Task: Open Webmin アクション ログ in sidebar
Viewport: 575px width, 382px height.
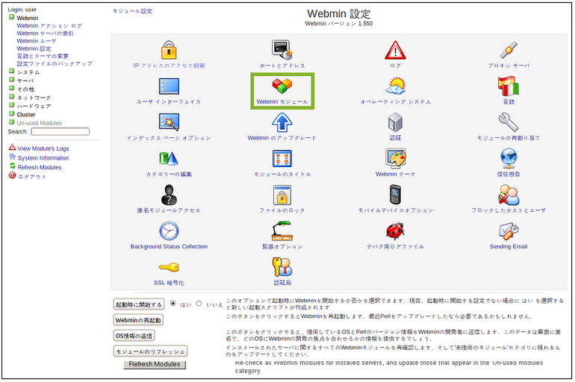Action: click(x=49, y=25)
